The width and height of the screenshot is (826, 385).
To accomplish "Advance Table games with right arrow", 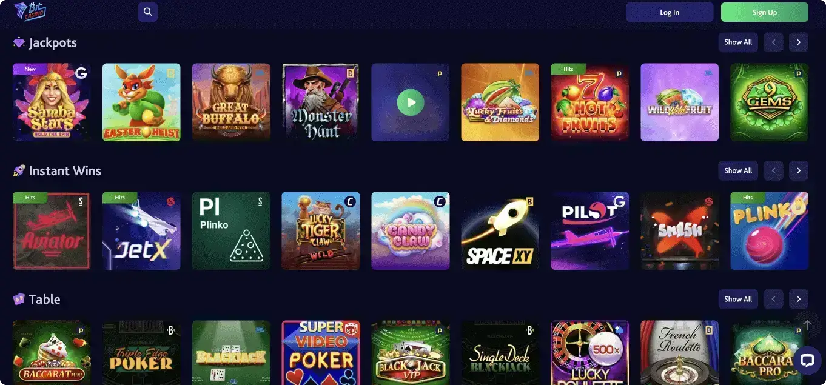I will coord(799,300).
